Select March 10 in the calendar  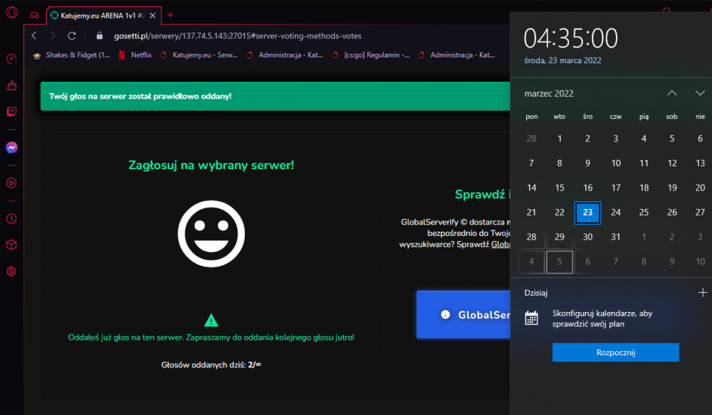click(616, 163)
